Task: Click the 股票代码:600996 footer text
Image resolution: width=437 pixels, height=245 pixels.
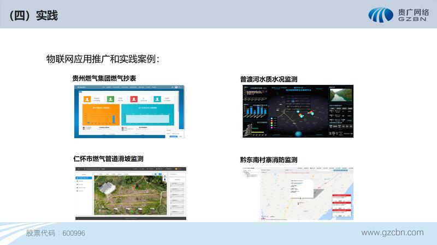Action: point(56,233)
